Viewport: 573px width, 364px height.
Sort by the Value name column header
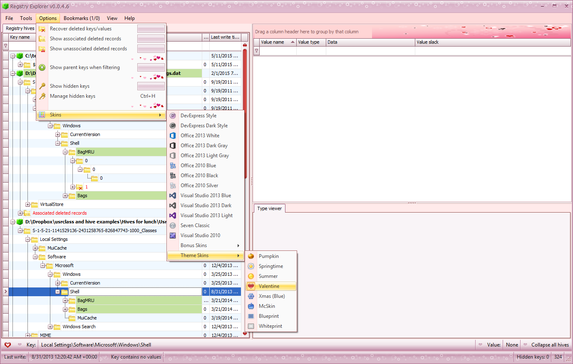tap(278, 42)
